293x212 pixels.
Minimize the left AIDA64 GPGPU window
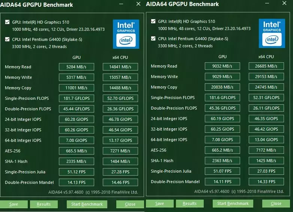(x=121, y=4)
